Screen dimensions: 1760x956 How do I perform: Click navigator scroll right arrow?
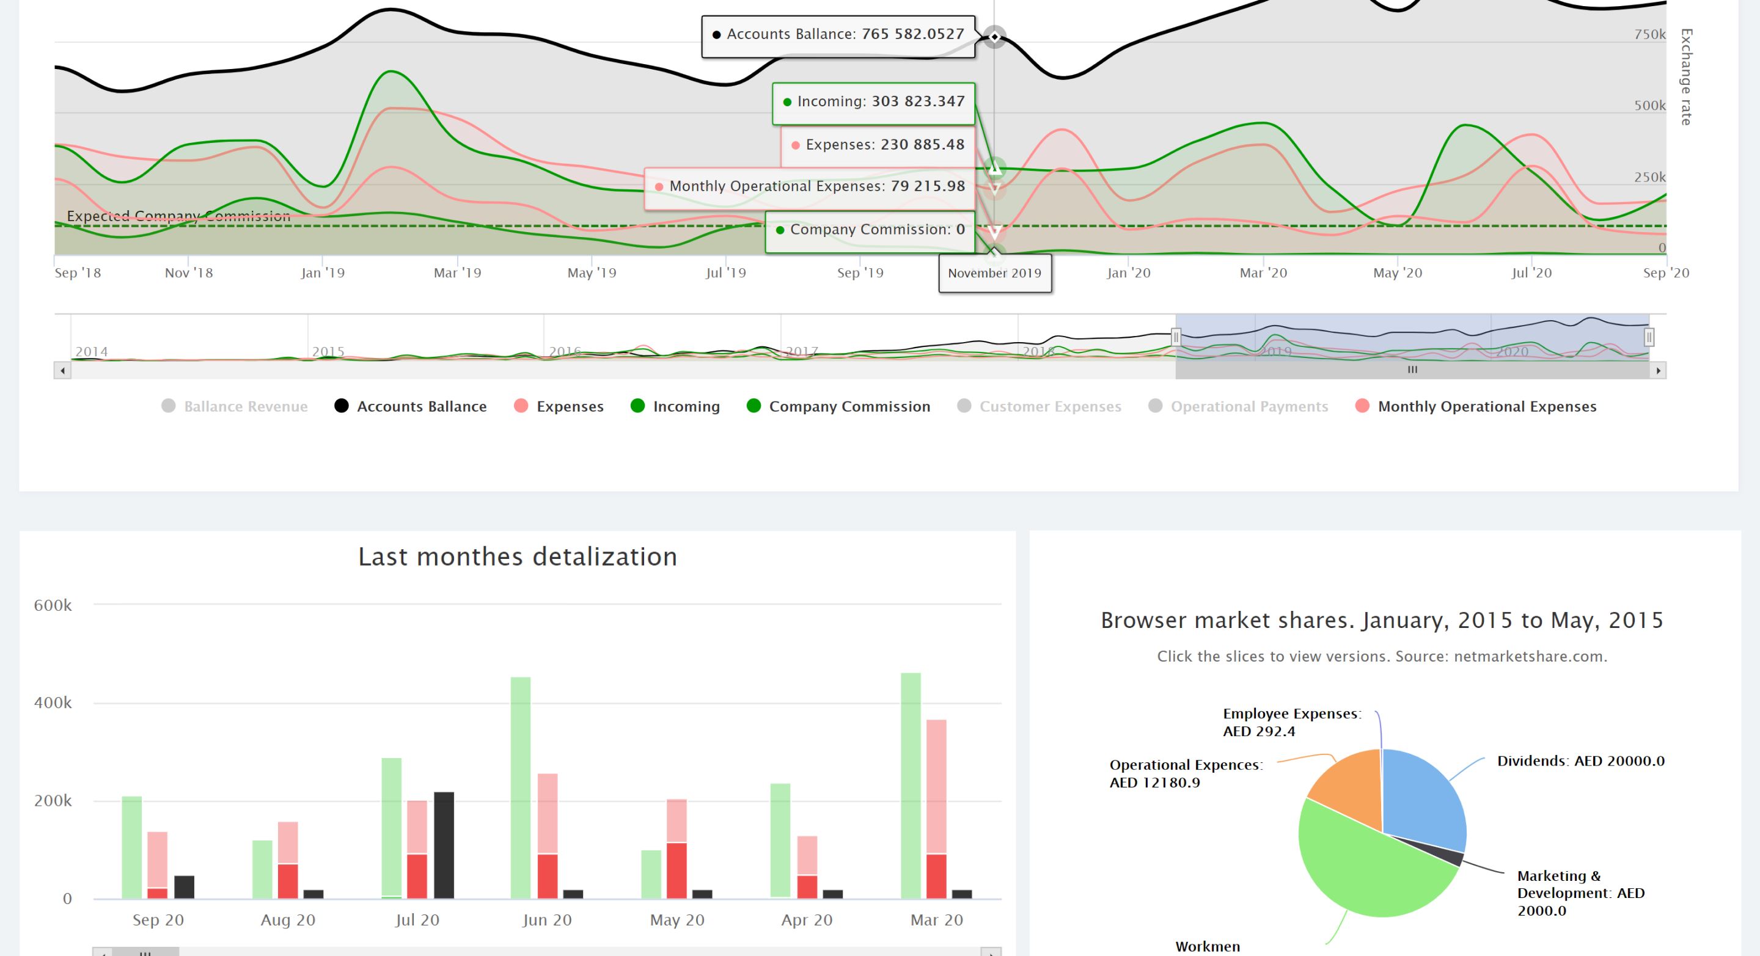(x=1658, y=371)
